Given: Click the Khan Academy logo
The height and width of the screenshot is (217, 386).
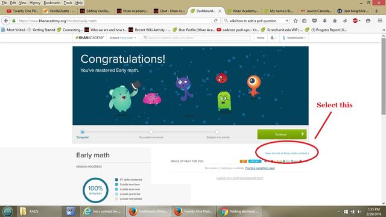Looking at the screenshot, I should tap(90, 38).
